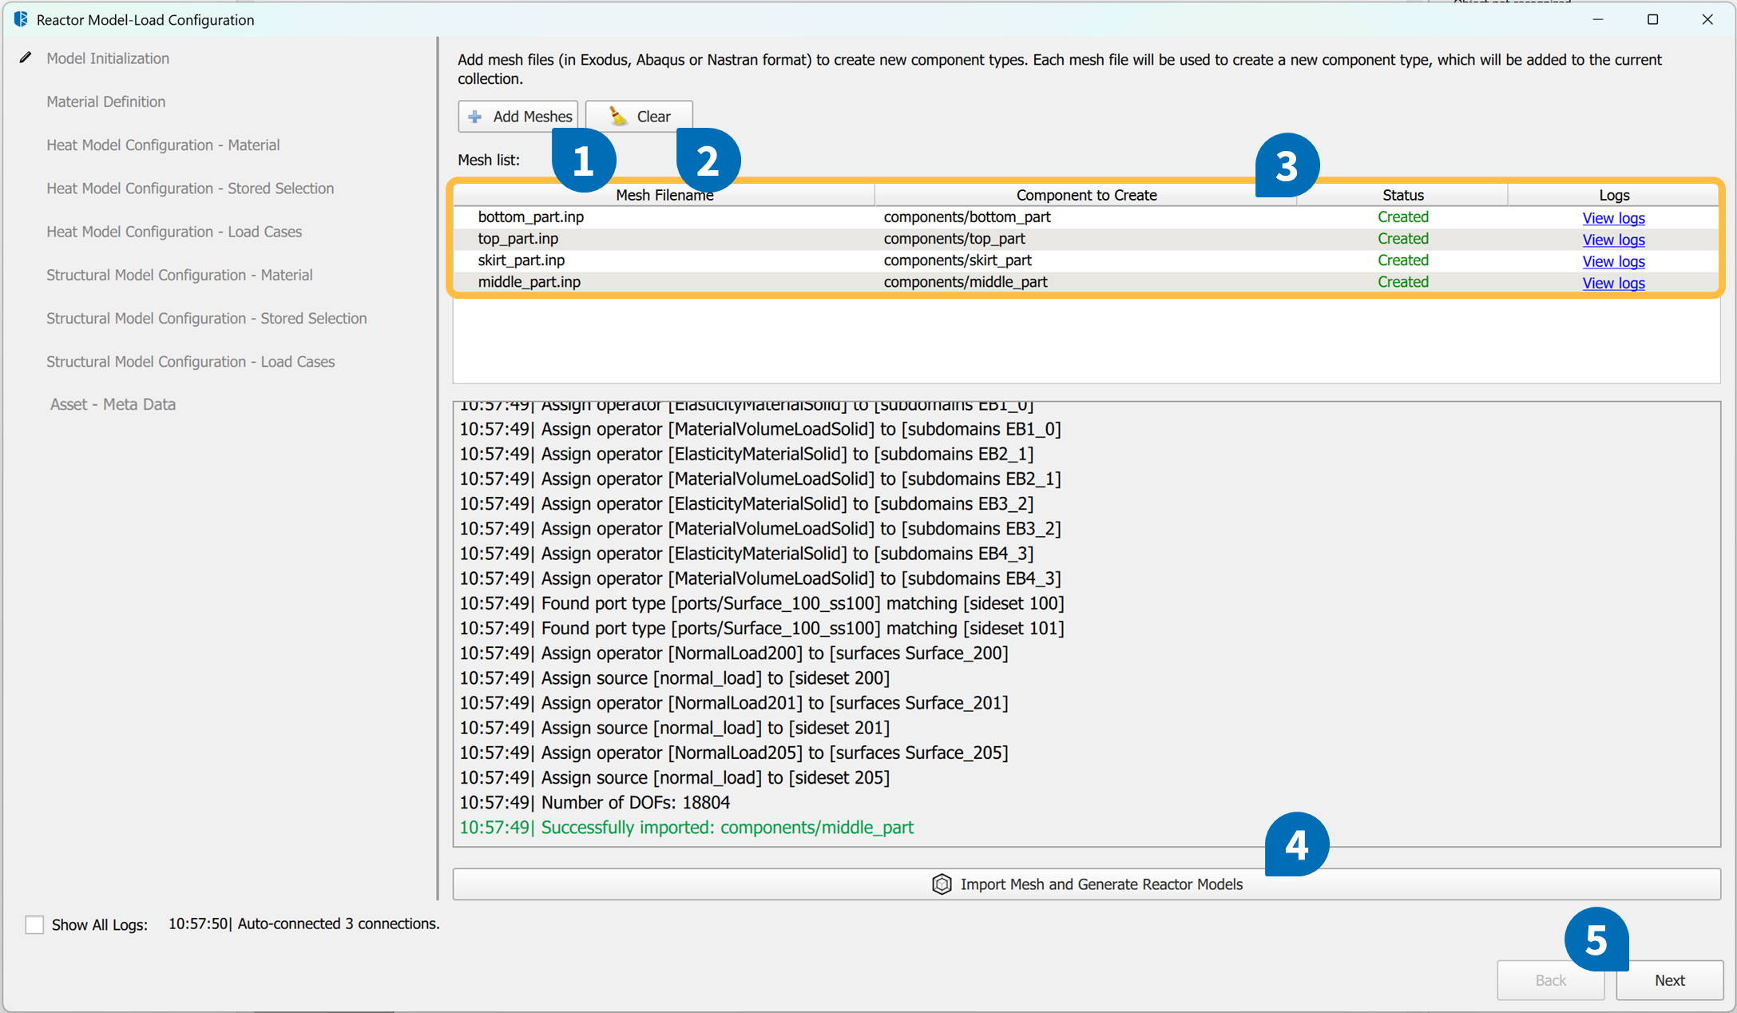Click the Add Meshes plus icon
The image size is (1737, 1013).
[x=475, y=117]
